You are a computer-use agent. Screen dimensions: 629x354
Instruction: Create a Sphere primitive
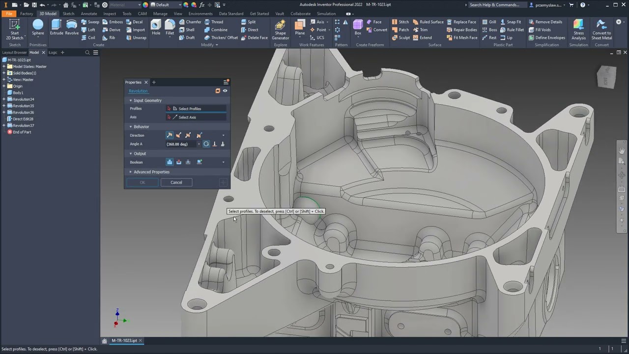pyautogui.click(x=38, y=28)
